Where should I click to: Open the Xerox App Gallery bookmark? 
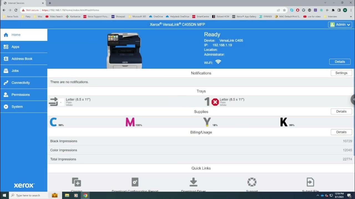pyautogui.click(x=244, y=17)
